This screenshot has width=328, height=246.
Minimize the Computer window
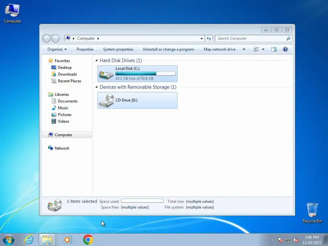pos(266,30)
